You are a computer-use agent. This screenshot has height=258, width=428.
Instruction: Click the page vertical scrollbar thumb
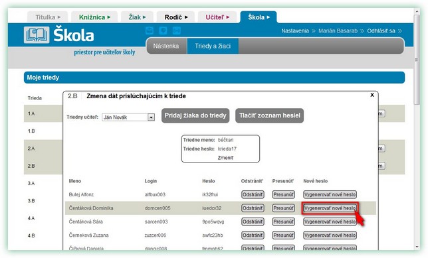tap(417, 60)
